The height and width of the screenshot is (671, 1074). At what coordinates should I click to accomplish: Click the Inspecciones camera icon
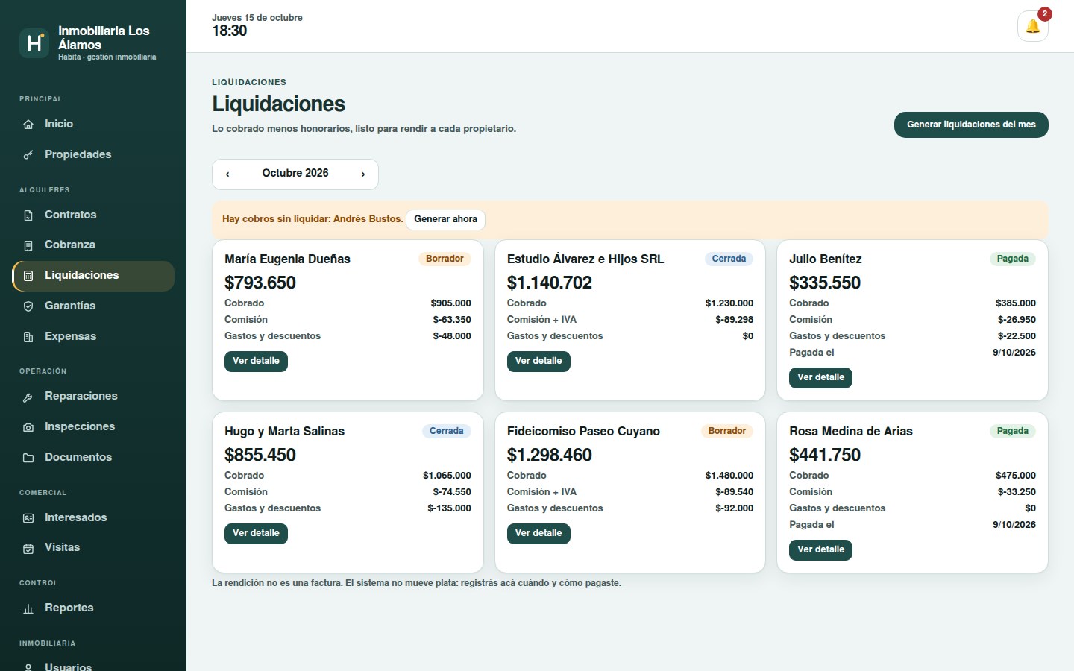point(28,427)
